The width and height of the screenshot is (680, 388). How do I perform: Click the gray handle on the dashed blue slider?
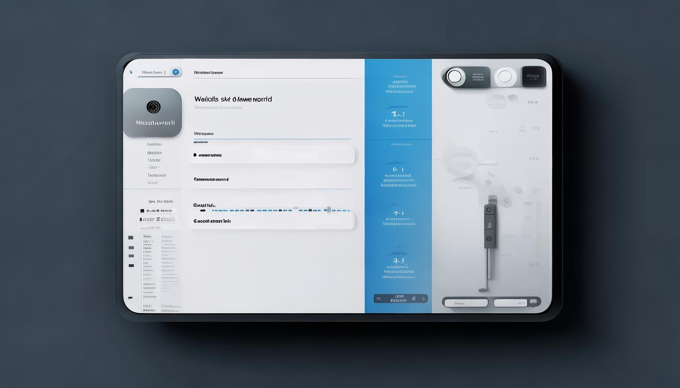click(x=328, y=209)
